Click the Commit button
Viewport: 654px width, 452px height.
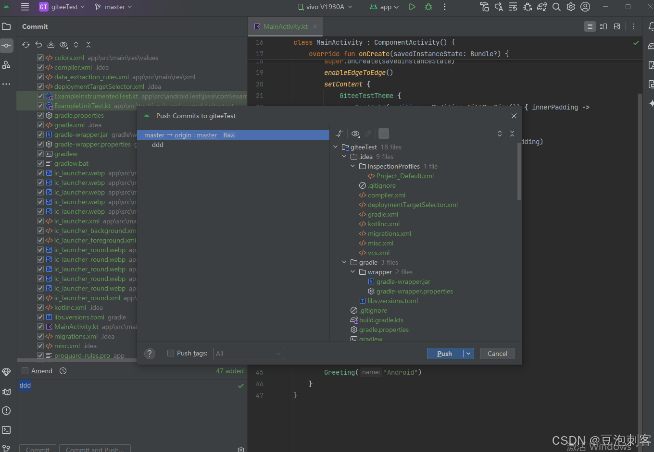(38, 449)
